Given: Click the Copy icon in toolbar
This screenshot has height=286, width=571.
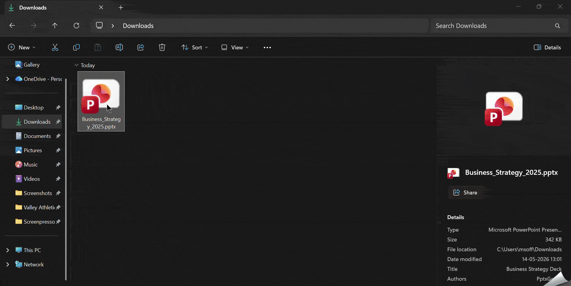Looking at the screenshot, I should pyautogui.click(x=76, y=48).
